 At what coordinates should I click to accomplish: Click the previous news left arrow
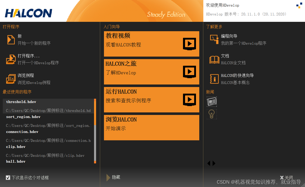[209, 163]
